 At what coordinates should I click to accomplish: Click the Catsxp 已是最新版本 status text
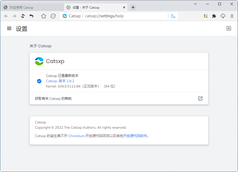tap(62, 76)
